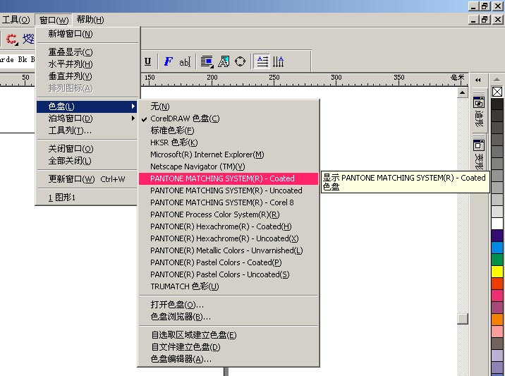Enable PANTONE(R) Hexachrome(R) - Coated(H) palette
Viewport: 505px width, 376px height.
pos(229,226)
